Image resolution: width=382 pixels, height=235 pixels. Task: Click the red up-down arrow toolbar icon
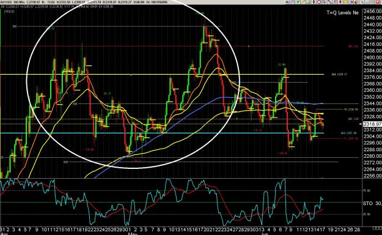(x=314, y=2)
